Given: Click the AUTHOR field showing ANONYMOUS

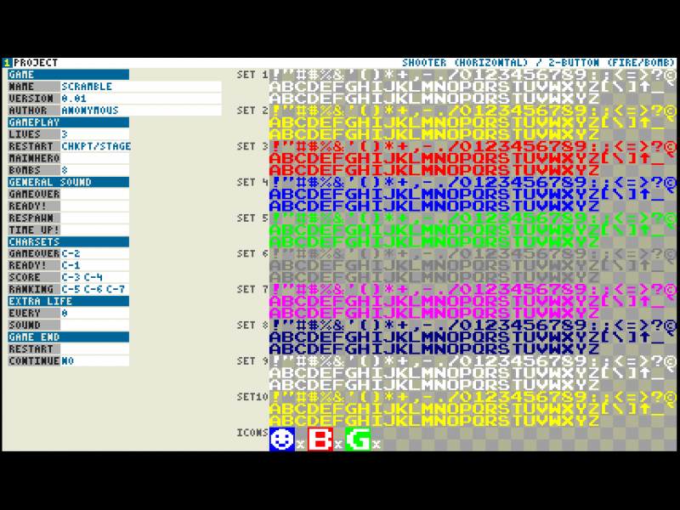Looking at the screenshot, I should click(x=140, y=110).
